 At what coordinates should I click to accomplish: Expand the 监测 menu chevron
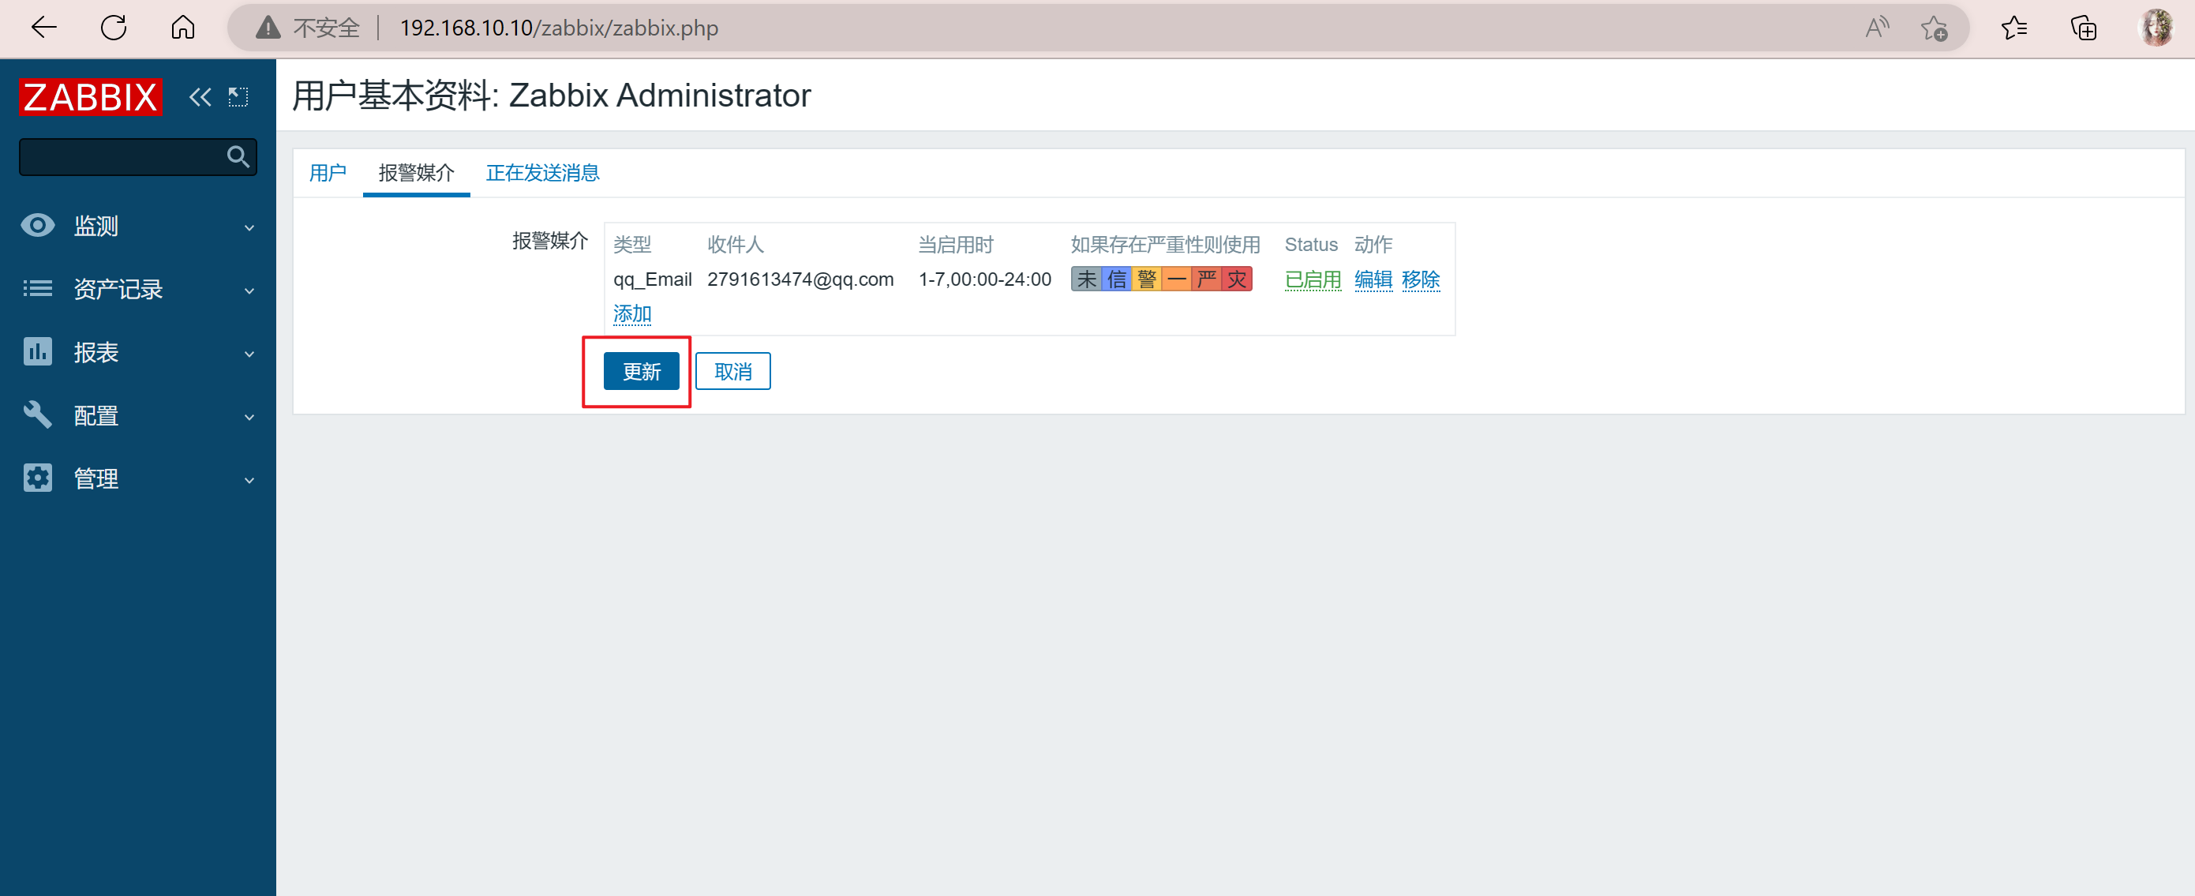(249, 227)
